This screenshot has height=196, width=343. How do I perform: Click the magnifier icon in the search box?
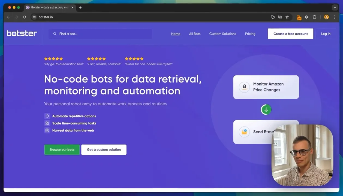coord(55,34)
